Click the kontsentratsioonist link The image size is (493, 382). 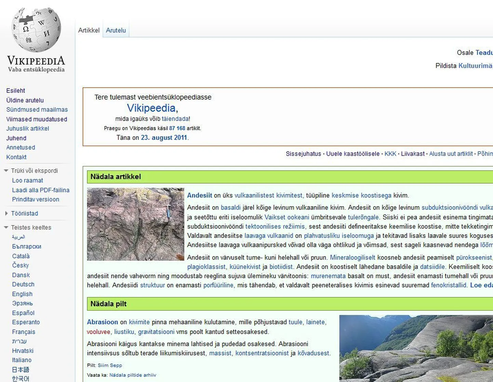(x=262, y=353)
